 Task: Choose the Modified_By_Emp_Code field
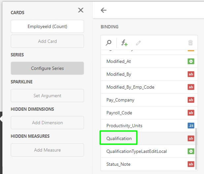pyautogui.click(x=149, y=87)
